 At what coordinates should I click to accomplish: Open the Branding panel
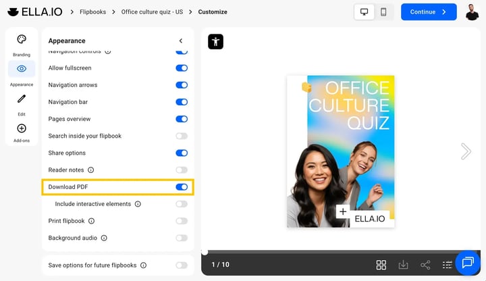click(x=22, y=45)
